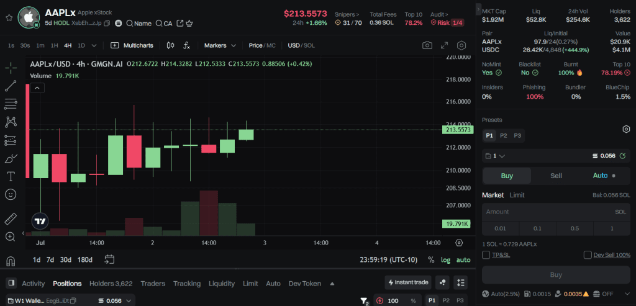Open the external share link icon
This screenshot has width=636, height=306.
[179, 24]
